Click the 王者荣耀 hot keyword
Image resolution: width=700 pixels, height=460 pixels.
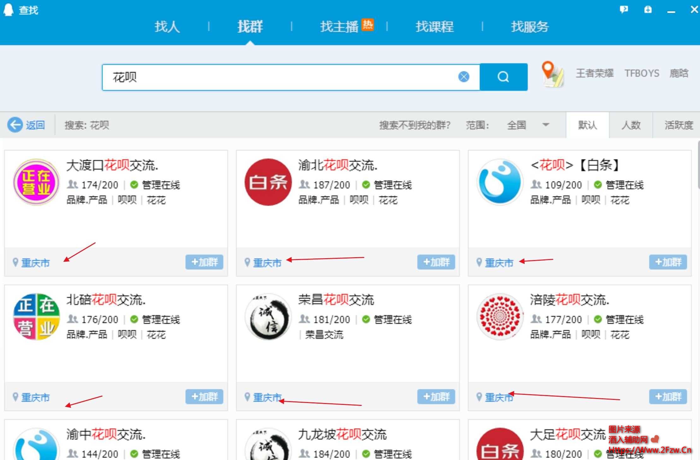click(595, 73)
